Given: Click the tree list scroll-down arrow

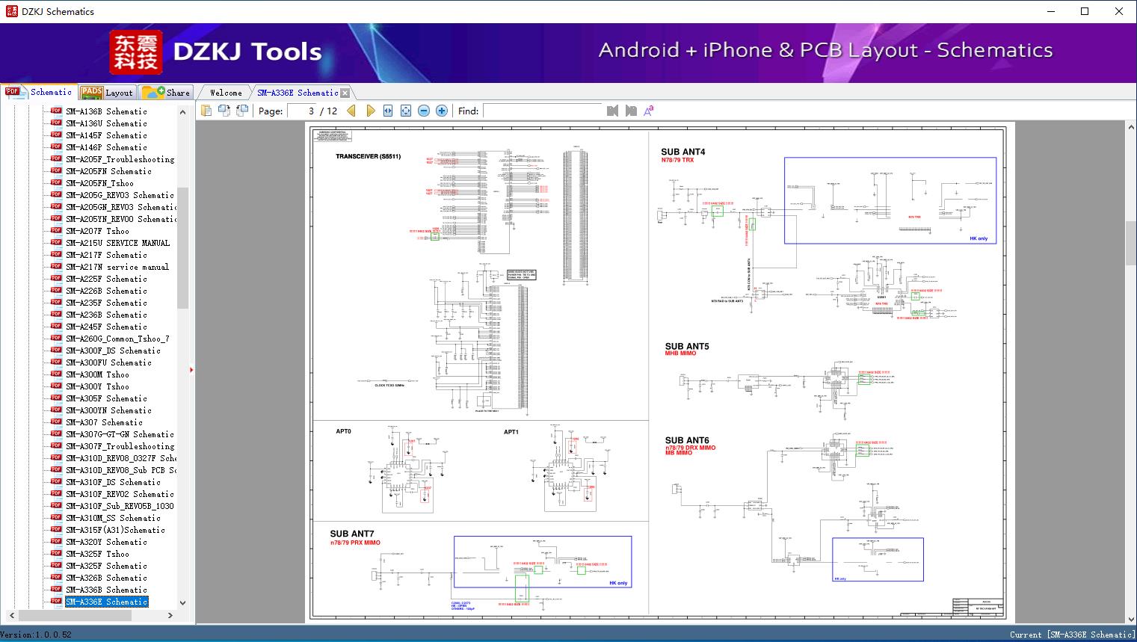Looking at the screenshot, I should pos(182,603).
